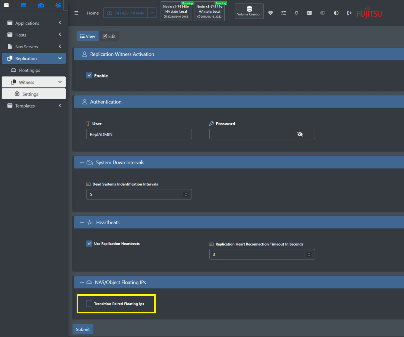Click the Volume Creation button
Screen dimensions: 404x337
coord(249,11)
